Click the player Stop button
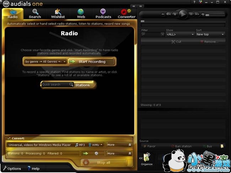The width and height of the screenshot is (231, 173). [175, 14]
